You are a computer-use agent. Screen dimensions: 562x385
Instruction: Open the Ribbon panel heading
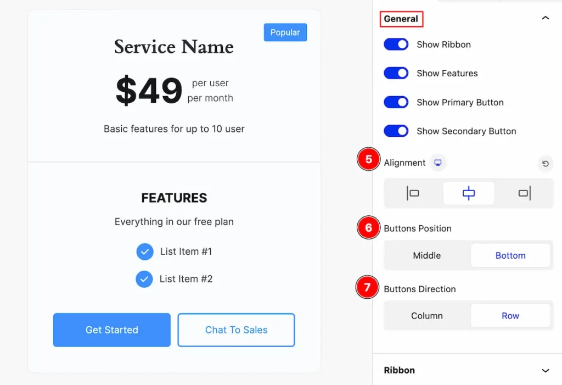coord(400,370)
